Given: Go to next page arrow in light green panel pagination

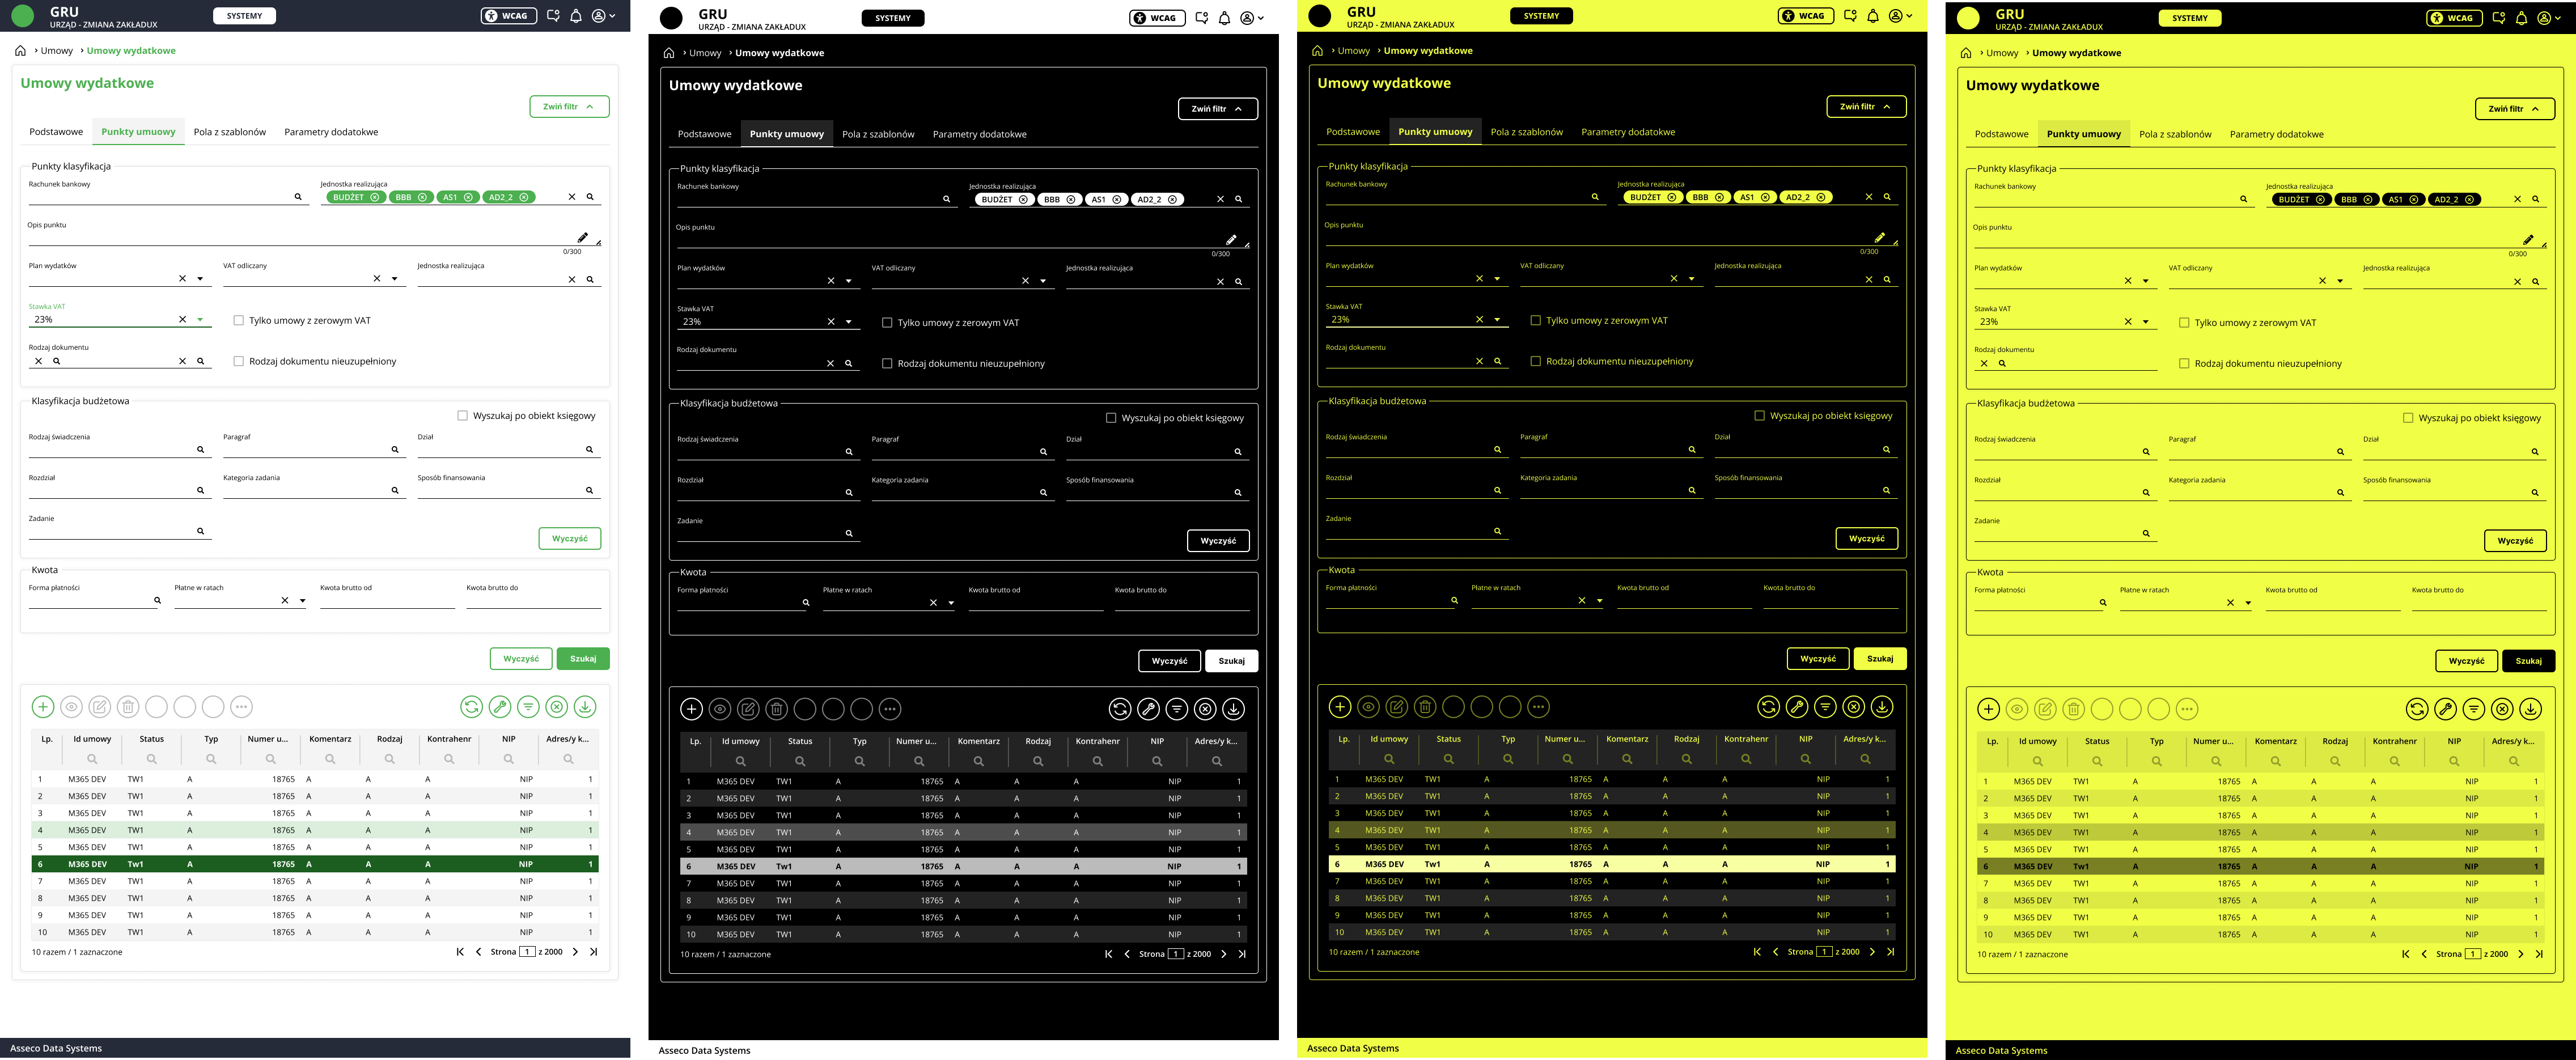Looking at the screenshot, I should pyautogui.click(x=575, y=952).
